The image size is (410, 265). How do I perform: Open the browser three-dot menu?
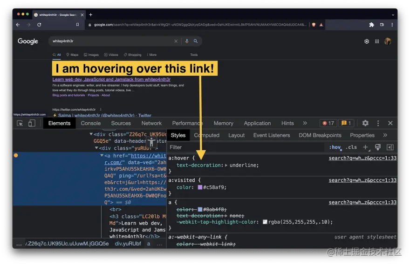tap(392, 25)
